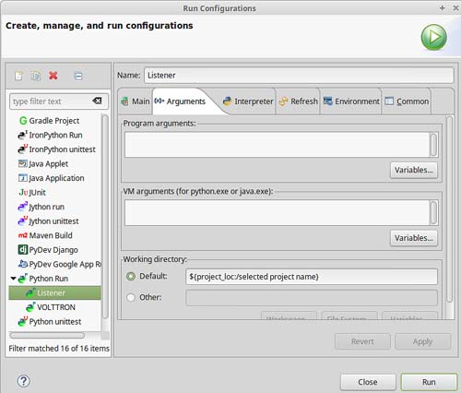Image resolution: width=461 pixels, height=393 pixels.
Task: Click the clear filter text icon
Action: pos(97,101)
